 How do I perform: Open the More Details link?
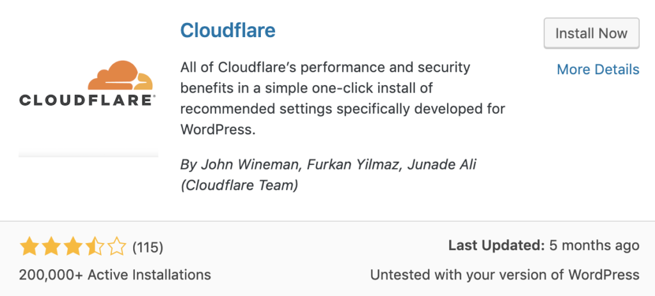click(598, 69)
